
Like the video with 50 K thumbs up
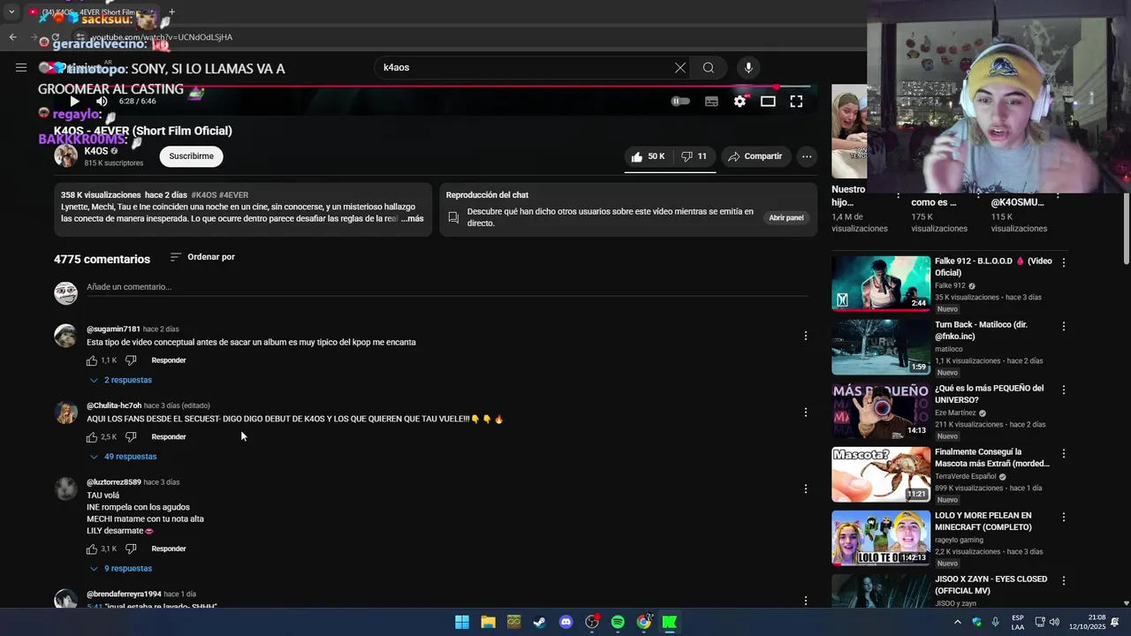point(648,156)
